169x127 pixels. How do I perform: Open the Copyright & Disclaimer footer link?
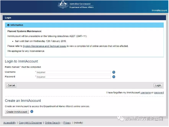pos(30,123)
